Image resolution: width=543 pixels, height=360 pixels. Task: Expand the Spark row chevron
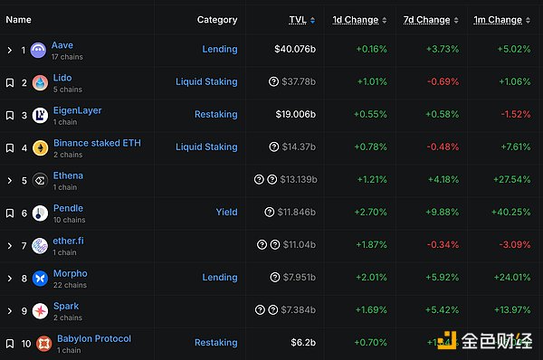(x=10, y=311)
